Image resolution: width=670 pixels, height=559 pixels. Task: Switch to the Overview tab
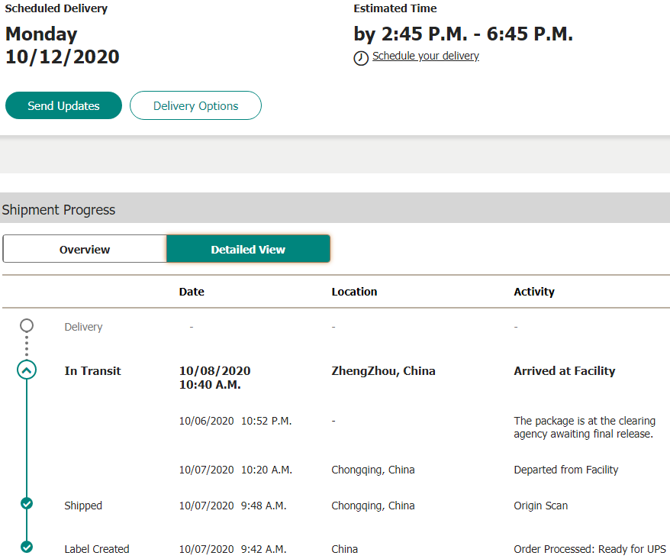click(85, 249)
